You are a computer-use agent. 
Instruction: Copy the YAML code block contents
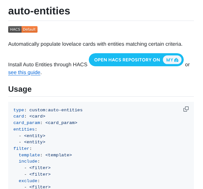(186, 109)
